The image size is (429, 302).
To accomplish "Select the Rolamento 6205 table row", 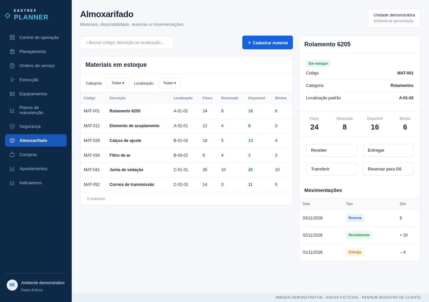I will [x=186, y=111].
